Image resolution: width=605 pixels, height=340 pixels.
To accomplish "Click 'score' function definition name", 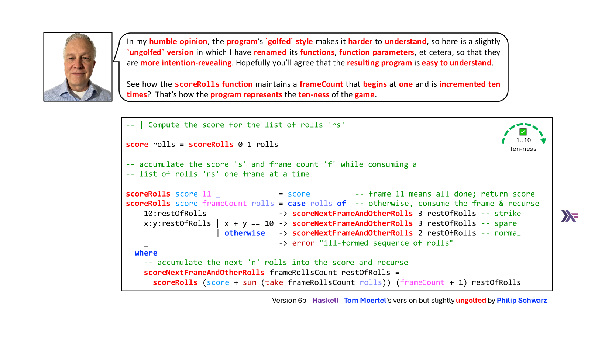I will pos(137,145).
